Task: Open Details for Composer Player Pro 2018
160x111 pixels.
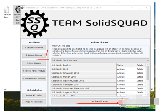Action: coord(141,88)
